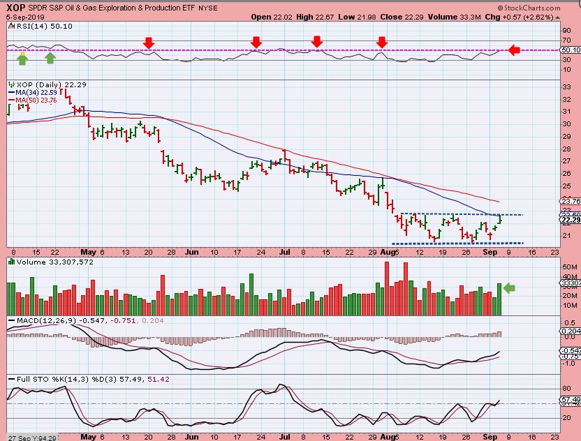Viewport: 581px width, 441px height.
Task: Click the RSI(14) legend line icon
Action: pyautogui.click(x=11, y=26)
